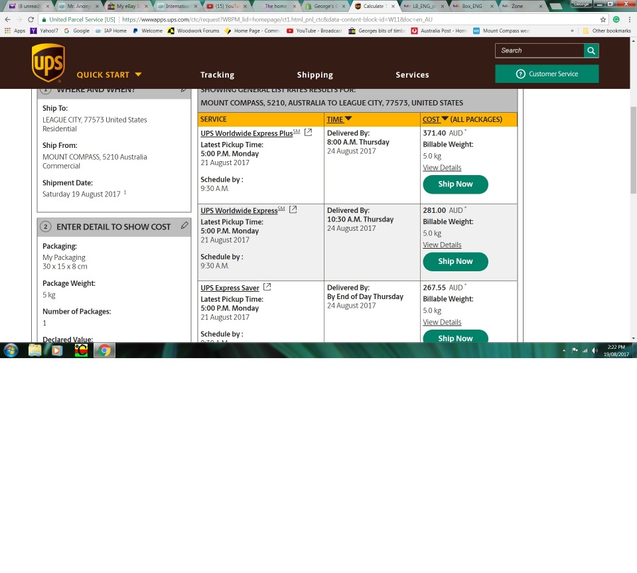
Task: Click the taskbar clock showing 2:22 PM
Action: click(616, 350)
